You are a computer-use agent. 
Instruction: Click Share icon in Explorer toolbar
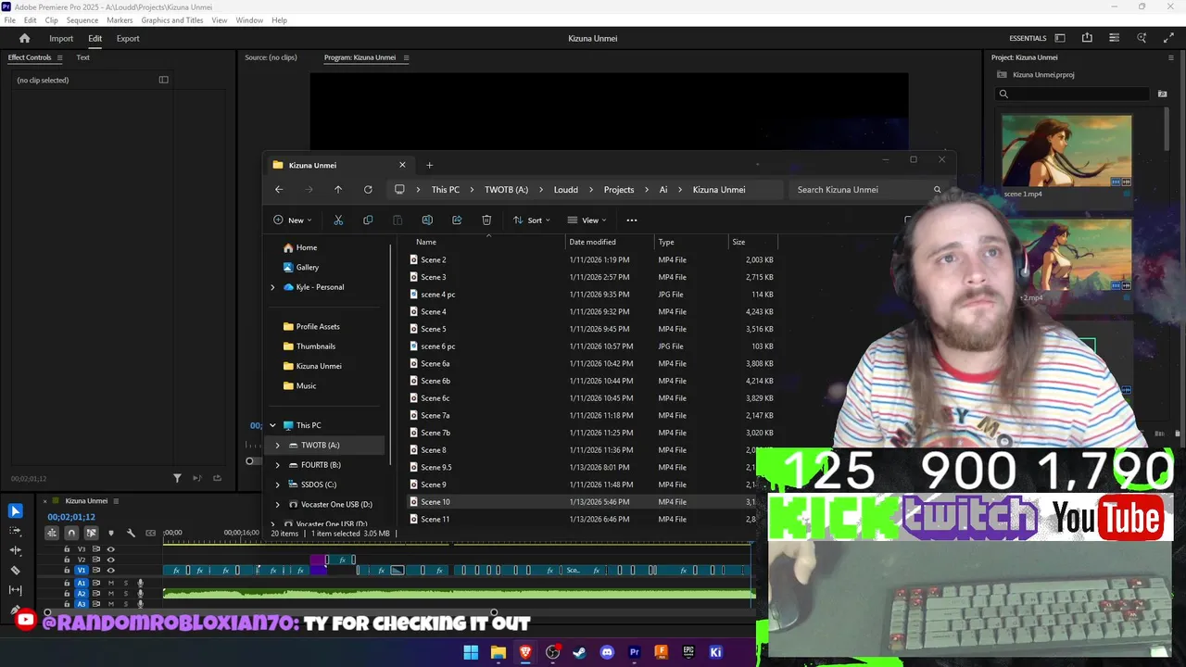tap(457, 220)
